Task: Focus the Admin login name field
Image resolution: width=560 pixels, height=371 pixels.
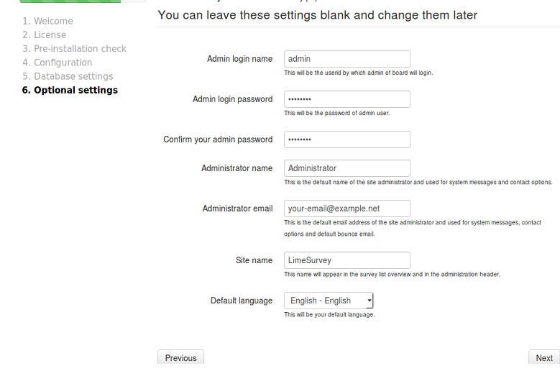Action: click(347, 59)
